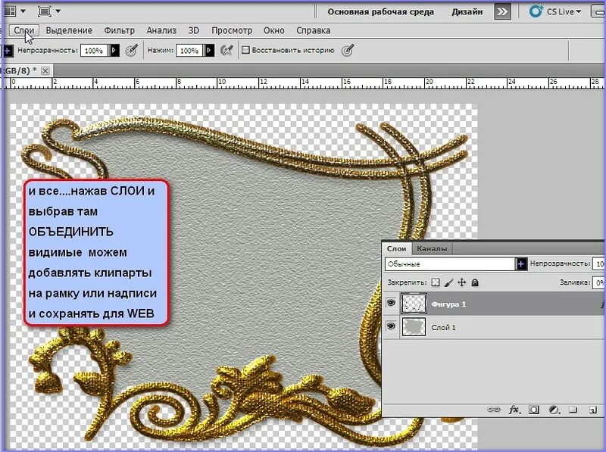Image resolution: width=606 pixels, height=452 pixels.
Task: Hide the Фигура 1 layer
Action: pyautogui.click(x=391, y=303)
